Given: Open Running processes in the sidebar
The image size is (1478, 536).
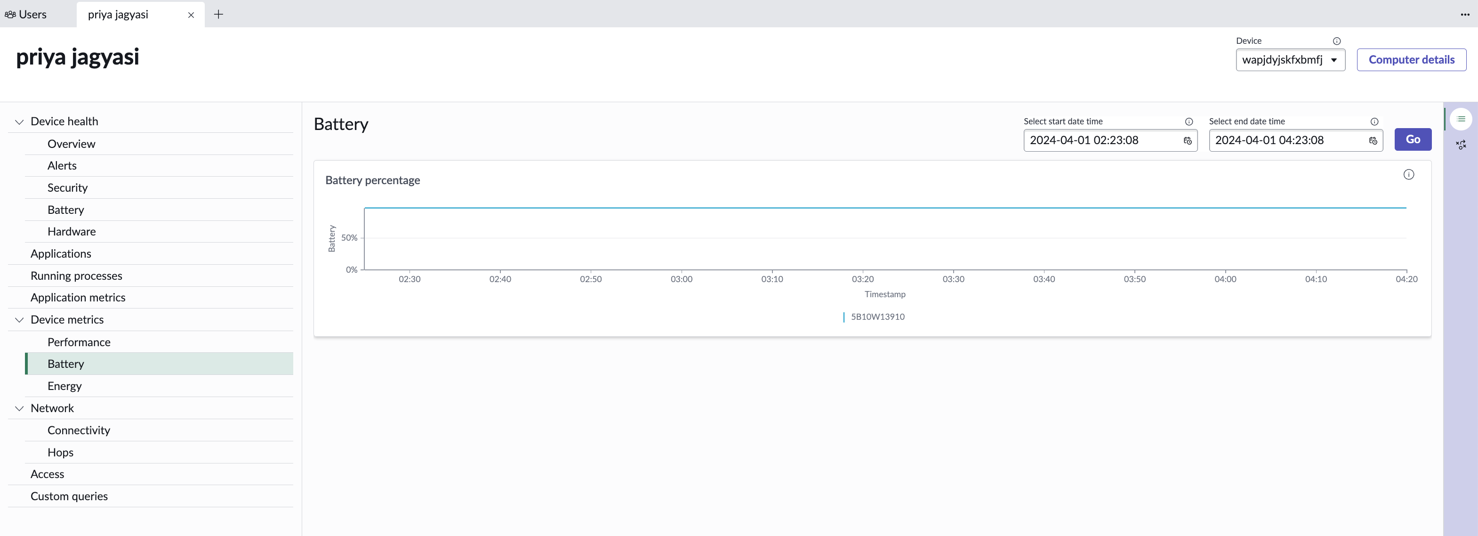Looking at the screenshot, I should (150, 276).
